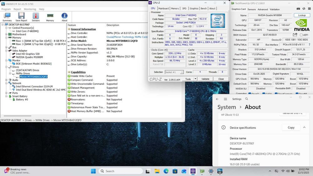Click Settings back arrow
Screen dimensions: 313x176
217,99
